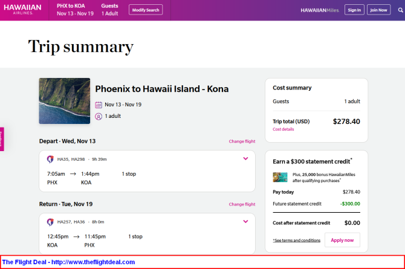Click the airline icon on departing flight HA35
Image resolution: width=405 pixels, height=269 pixels.
pos(50,159)
